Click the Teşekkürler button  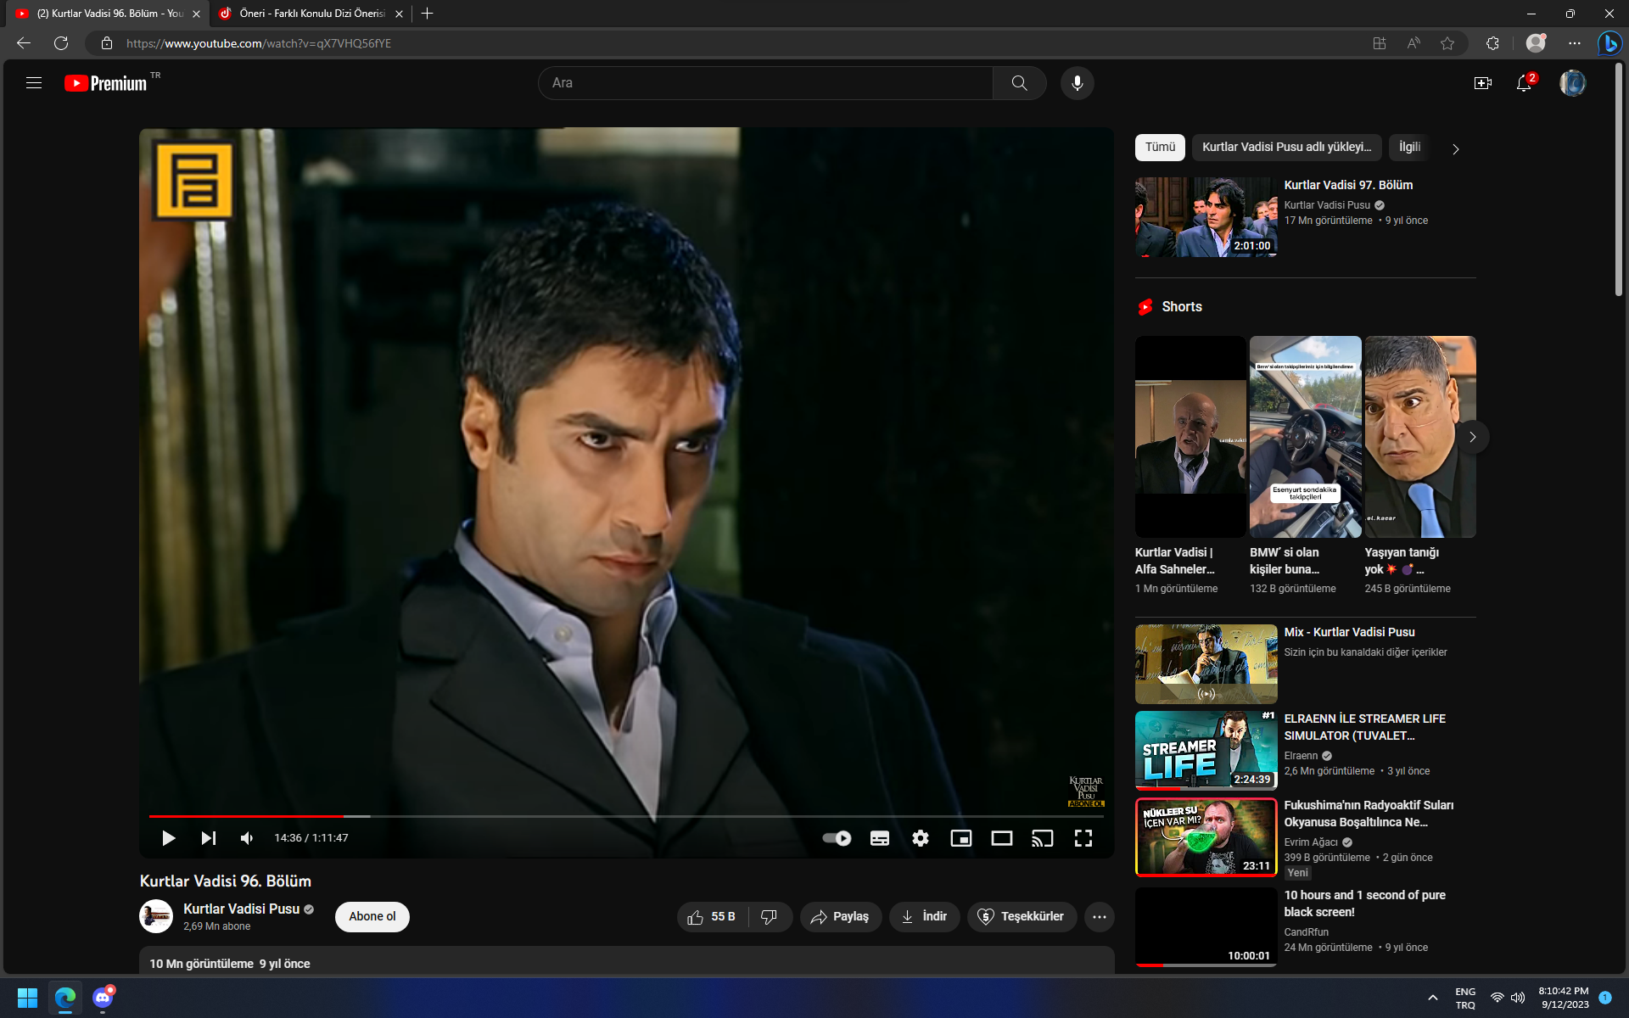click(x=1022, y=916)
